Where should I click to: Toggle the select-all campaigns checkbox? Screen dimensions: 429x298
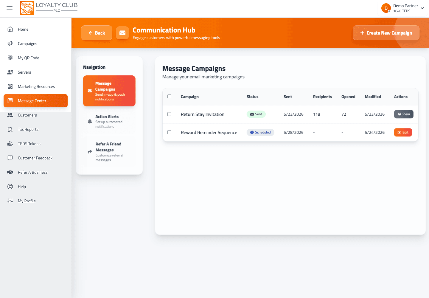coord(170,97)
